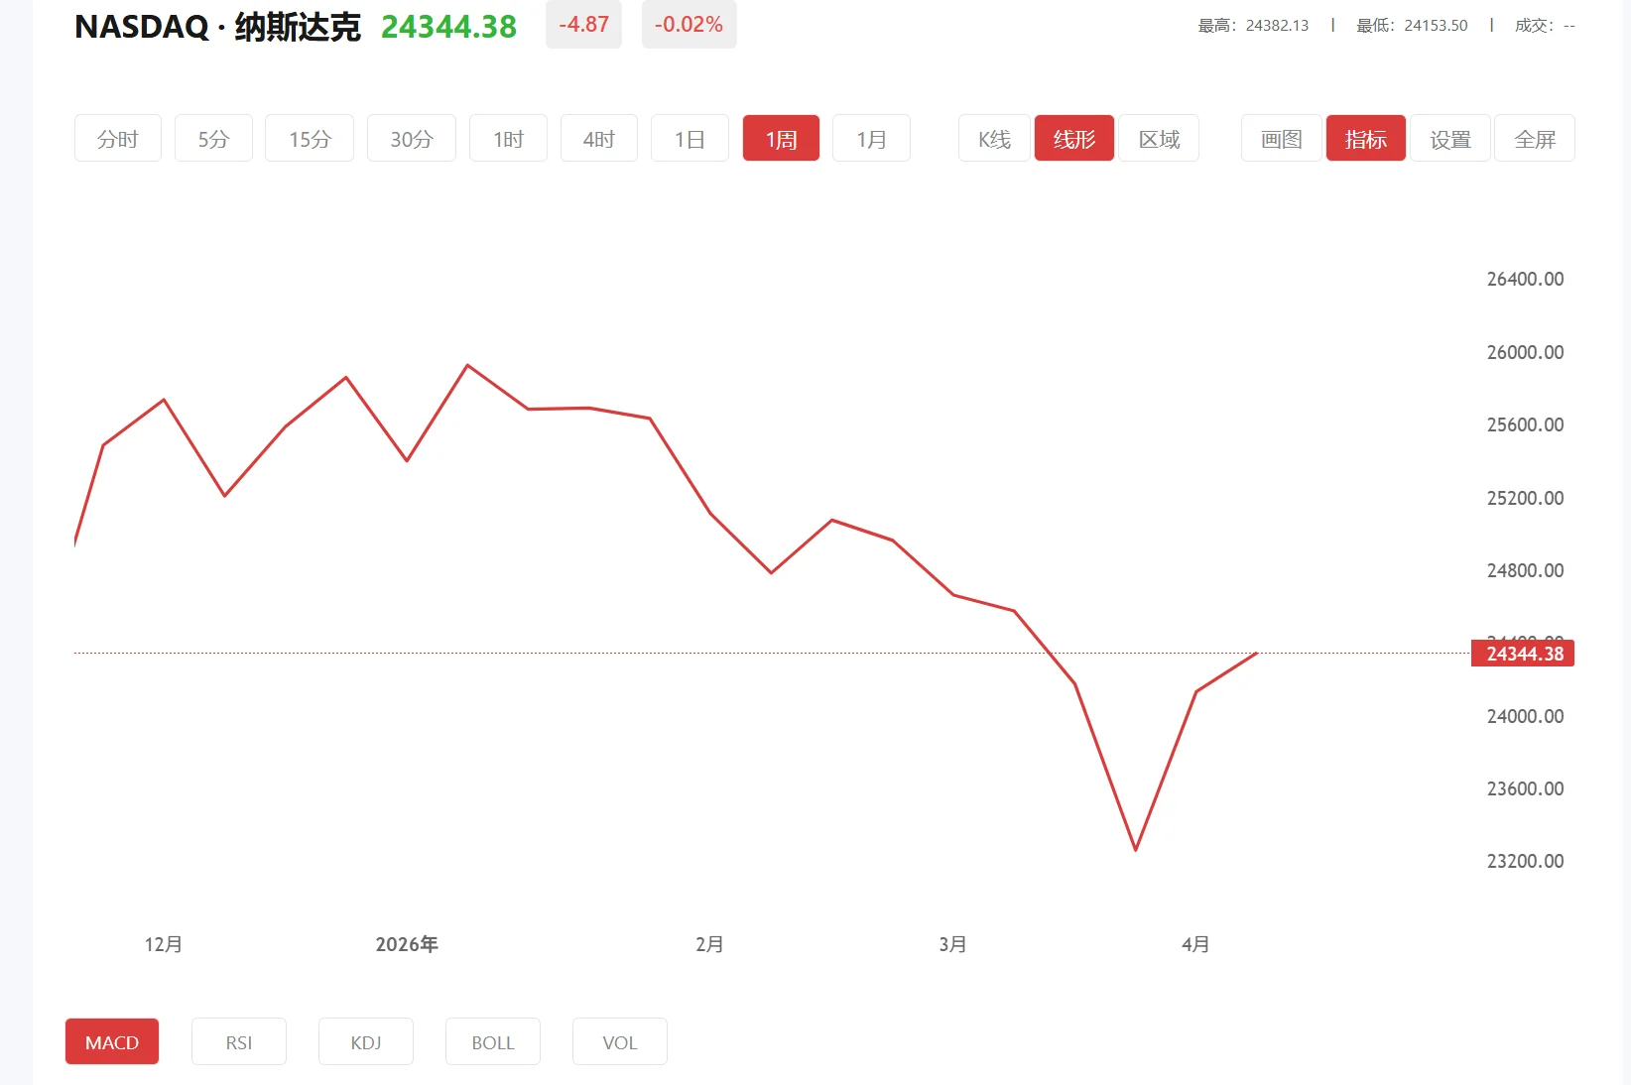This screenshot has height=1085, width=1631.
Task: Select the 15分 timeframe
Action: coord(309,138)
